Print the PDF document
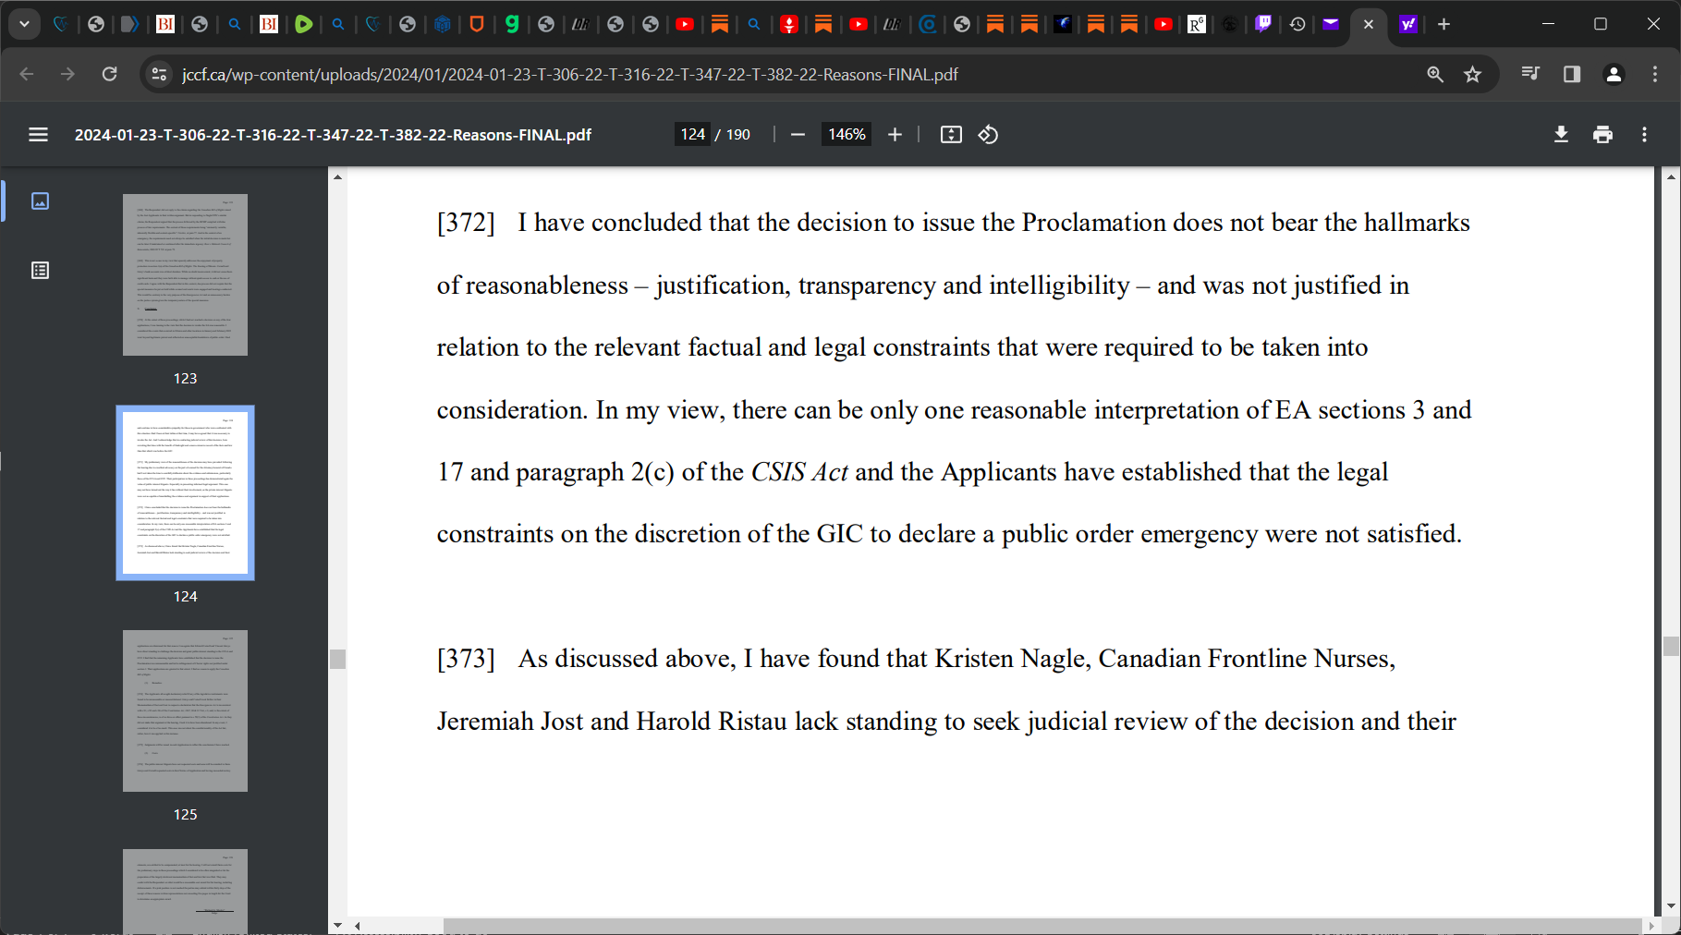 pos(1602,135)
